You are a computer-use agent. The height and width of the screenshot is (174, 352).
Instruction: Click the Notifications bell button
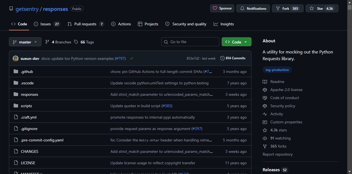coord(253,8)
